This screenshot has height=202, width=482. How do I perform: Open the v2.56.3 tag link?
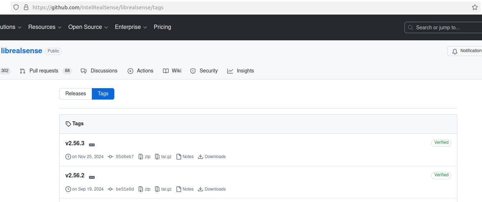click(75, 143)
